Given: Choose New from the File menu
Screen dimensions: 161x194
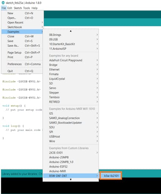Looking at the screenshot, I should point(22,13).
